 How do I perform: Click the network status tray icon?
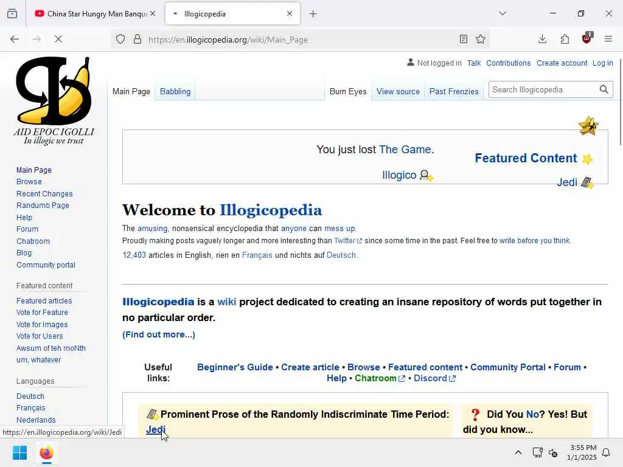coord(538,452)
